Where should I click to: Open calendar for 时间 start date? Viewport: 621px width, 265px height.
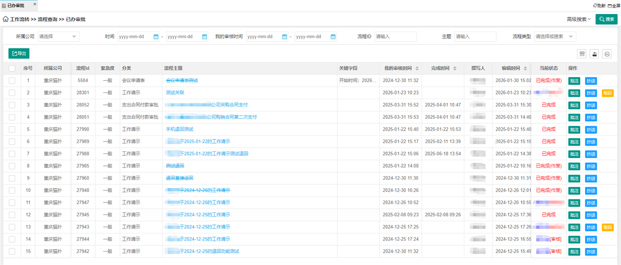(x=156, y=37)
